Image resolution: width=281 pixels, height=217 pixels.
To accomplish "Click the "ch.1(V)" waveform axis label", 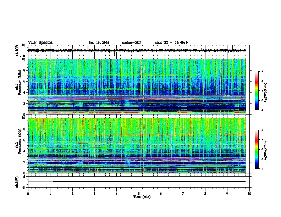I will click(x=17, y=50).
